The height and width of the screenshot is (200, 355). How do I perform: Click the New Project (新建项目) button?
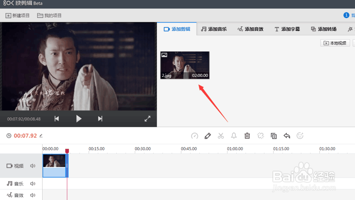(17, 15)
